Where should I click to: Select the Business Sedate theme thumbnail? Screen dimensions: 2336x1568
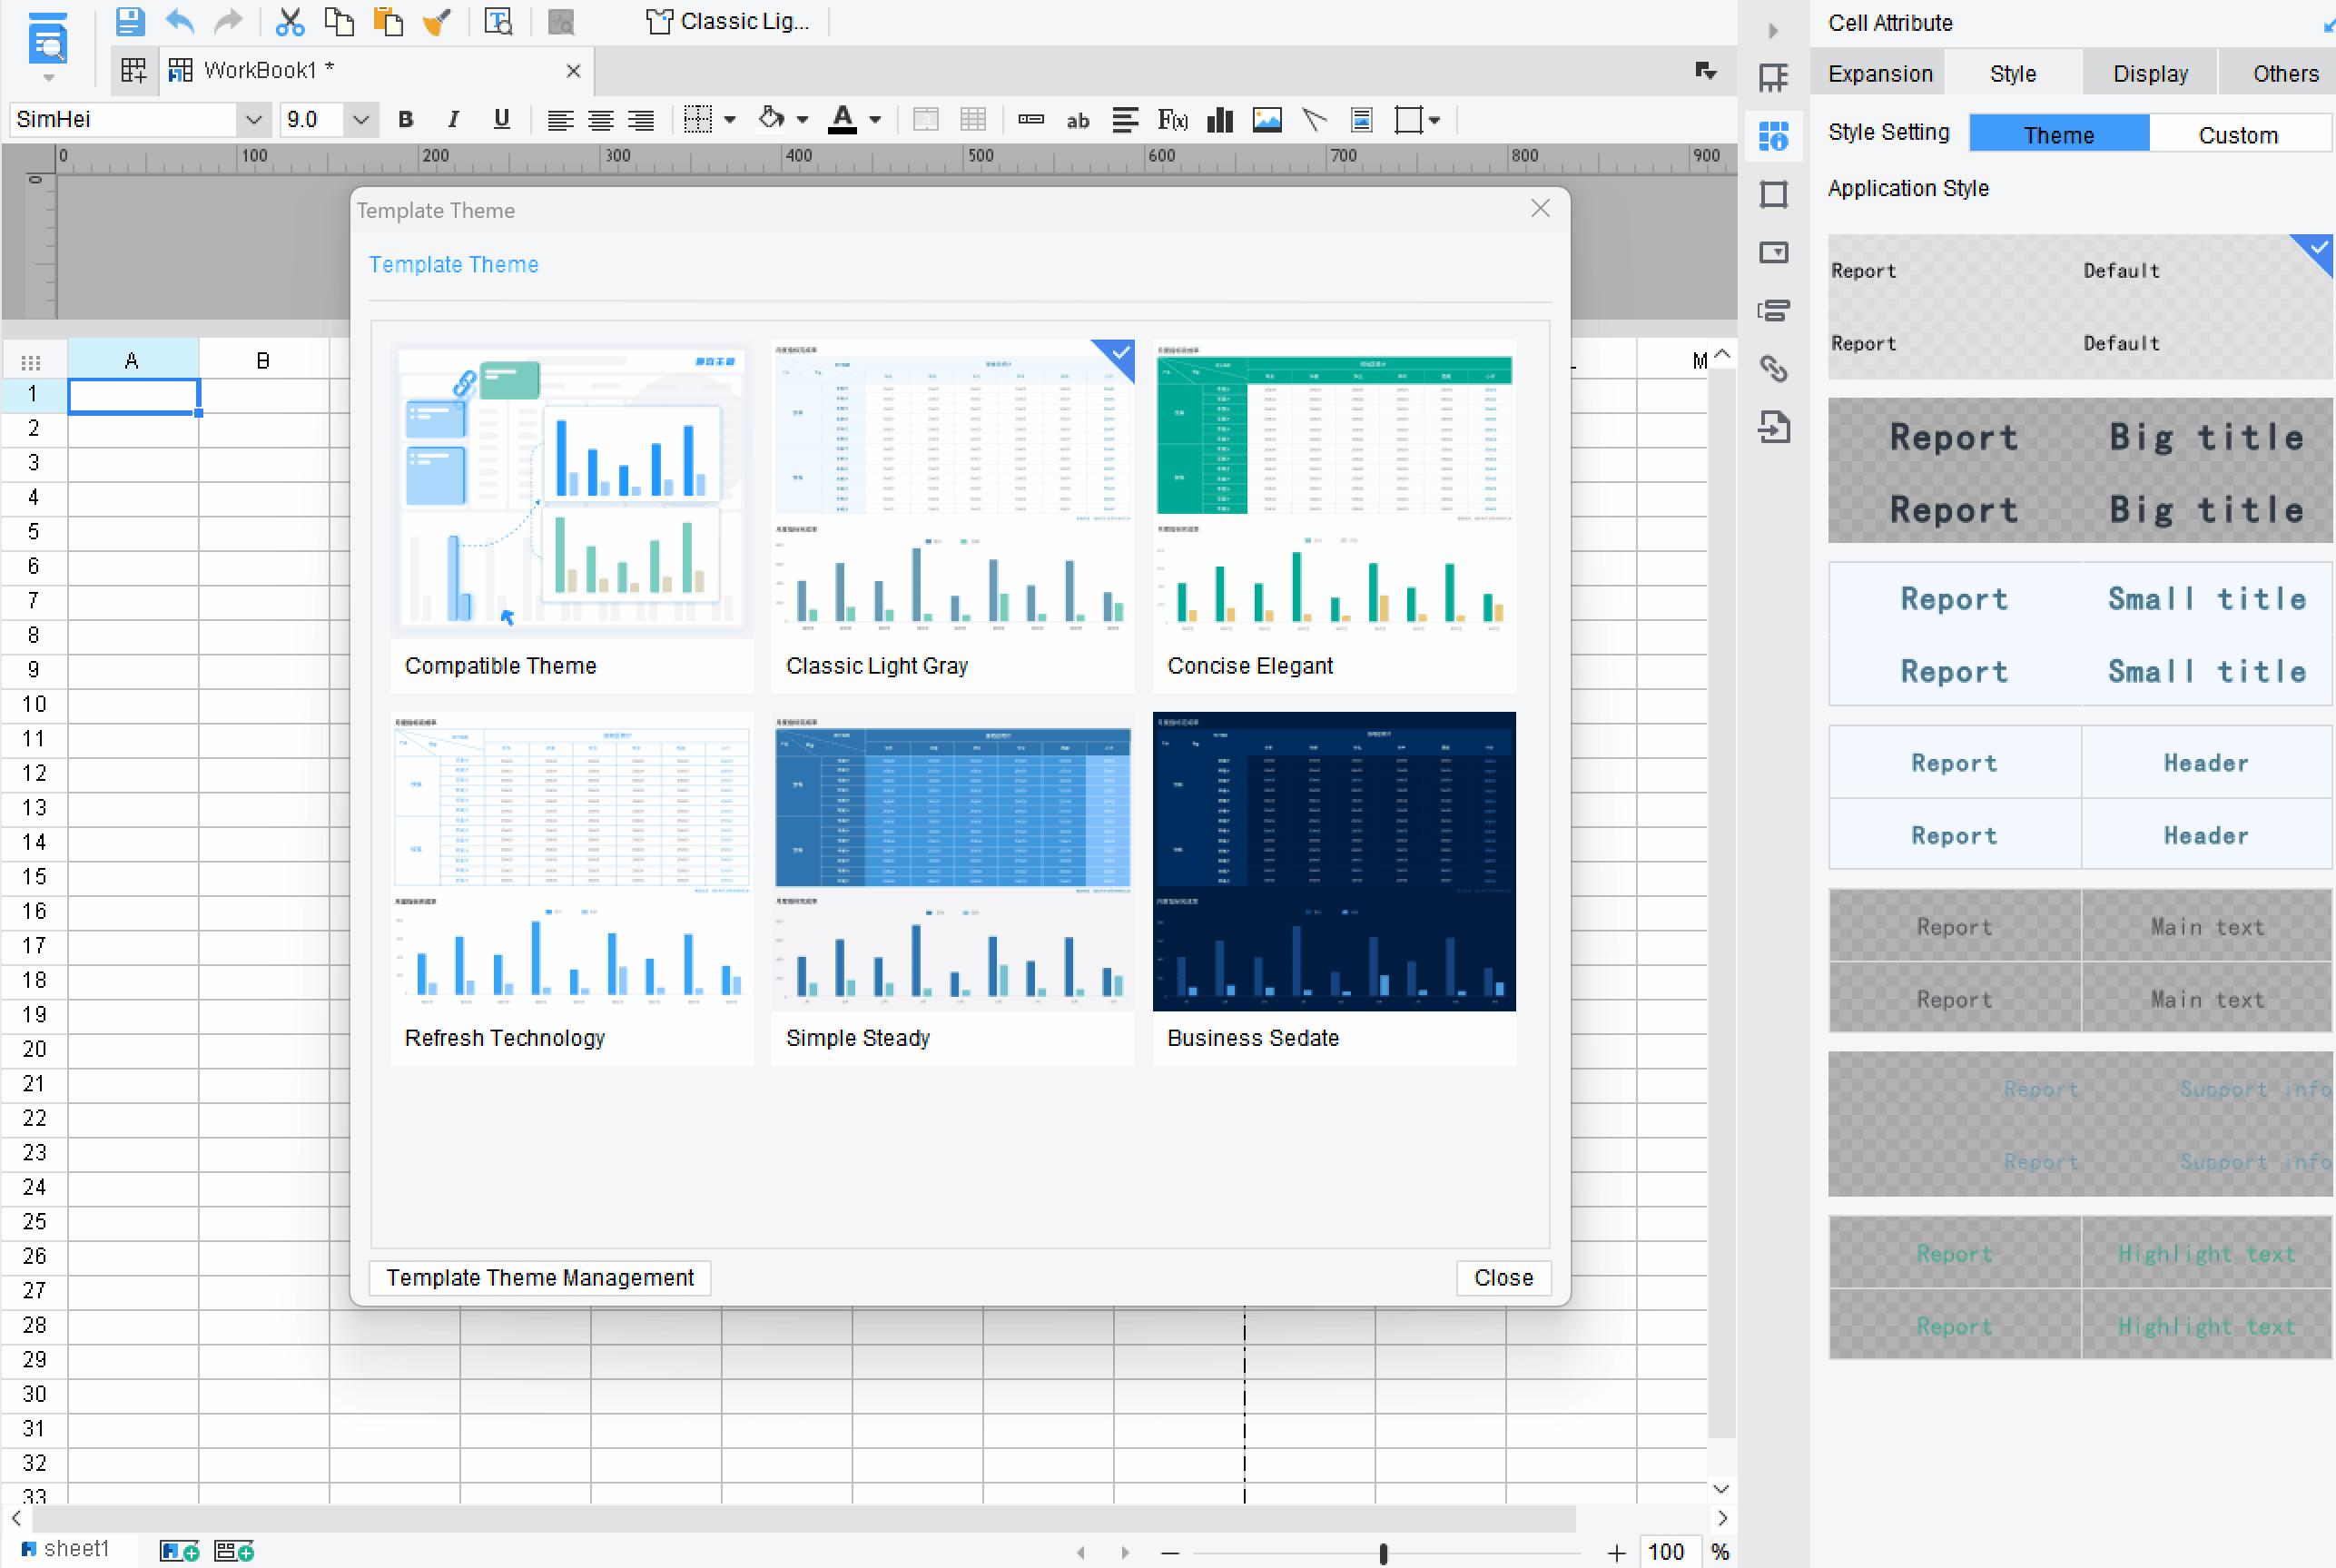[1333, 861]
